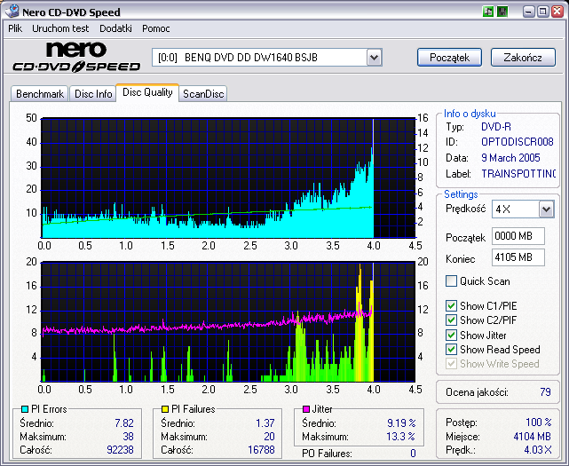Click the Jitter maximum 13.3 % value
569x466 pixels.
(x=400, y=437)
